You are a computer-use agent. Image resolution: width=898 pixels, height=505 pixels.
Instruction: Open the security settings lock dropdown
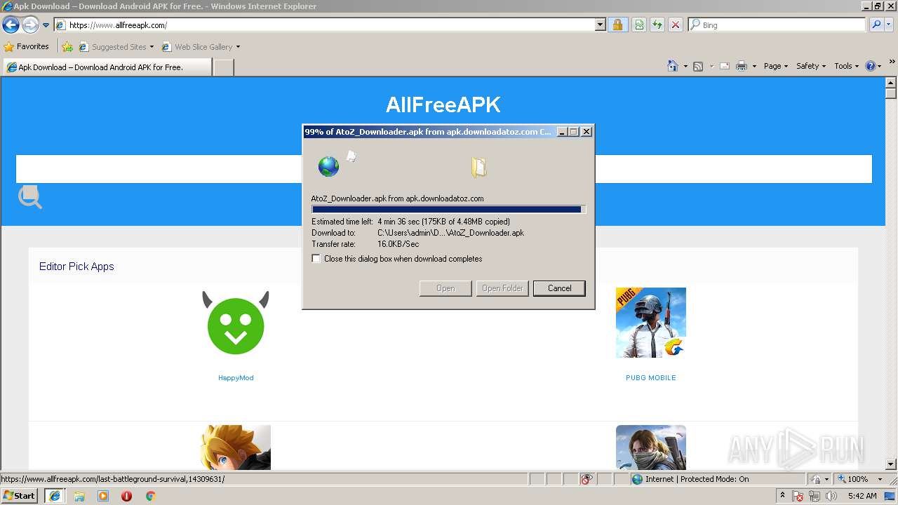819,479
